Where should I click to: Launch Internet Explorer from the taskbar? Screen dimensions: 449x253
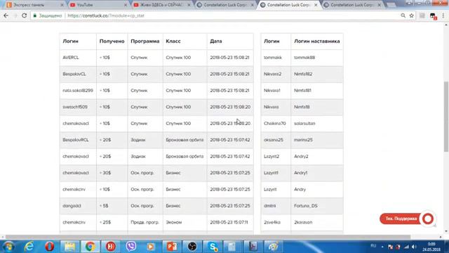(x=29, y=247)
